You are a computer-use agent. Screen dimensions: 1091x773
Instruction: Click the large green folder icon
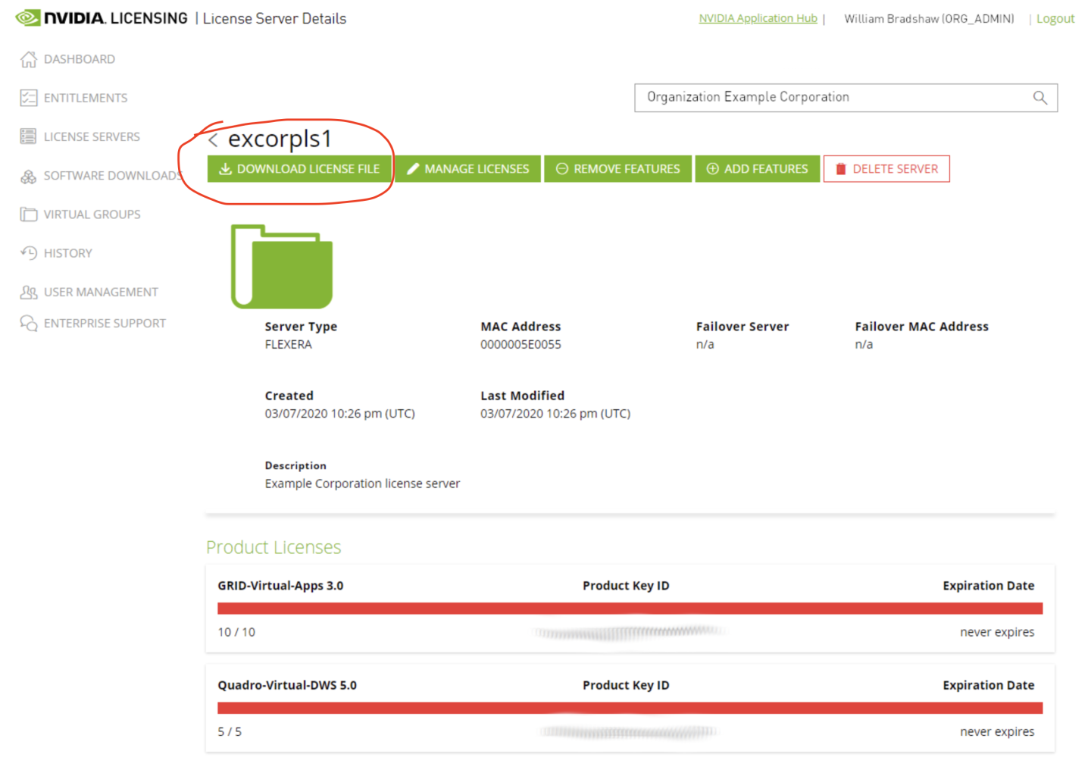coord(282,267)
